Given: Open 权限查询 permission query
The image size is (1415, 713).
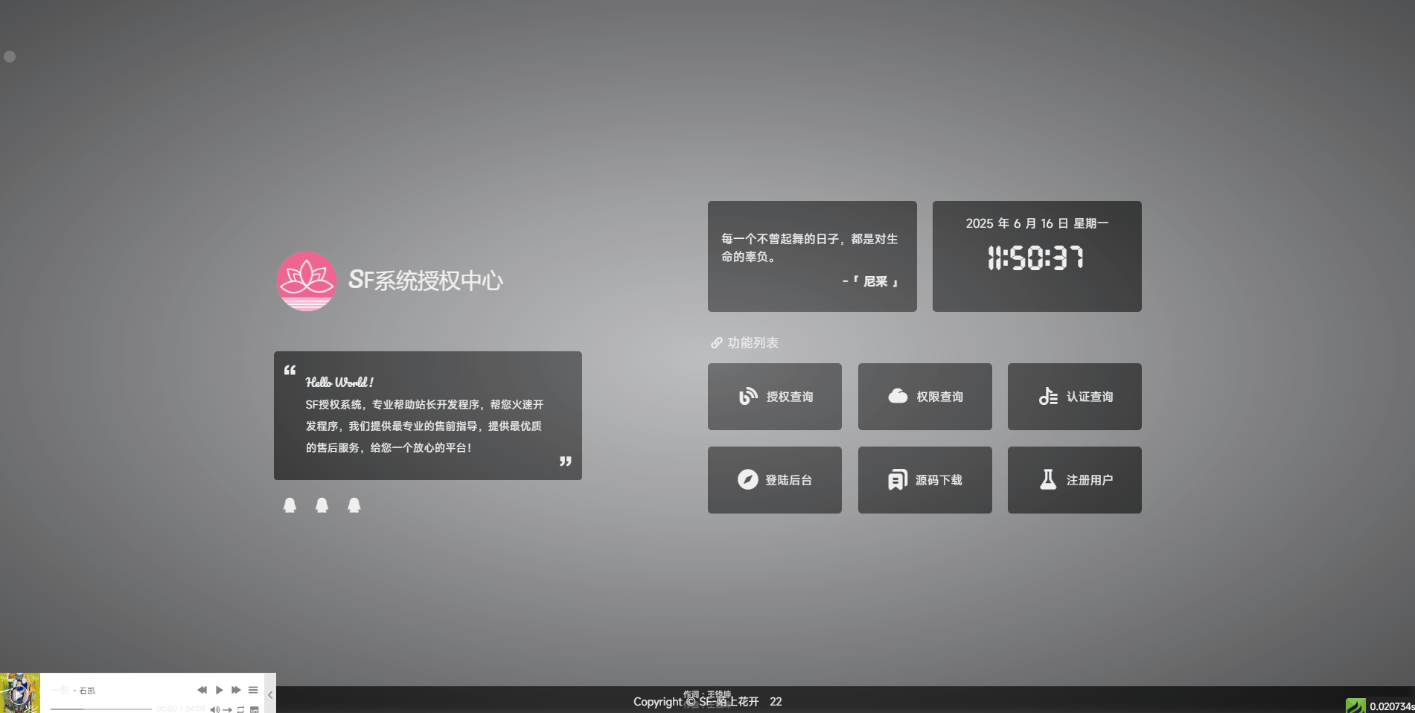Looking at the screenshot, I should 924,397.
